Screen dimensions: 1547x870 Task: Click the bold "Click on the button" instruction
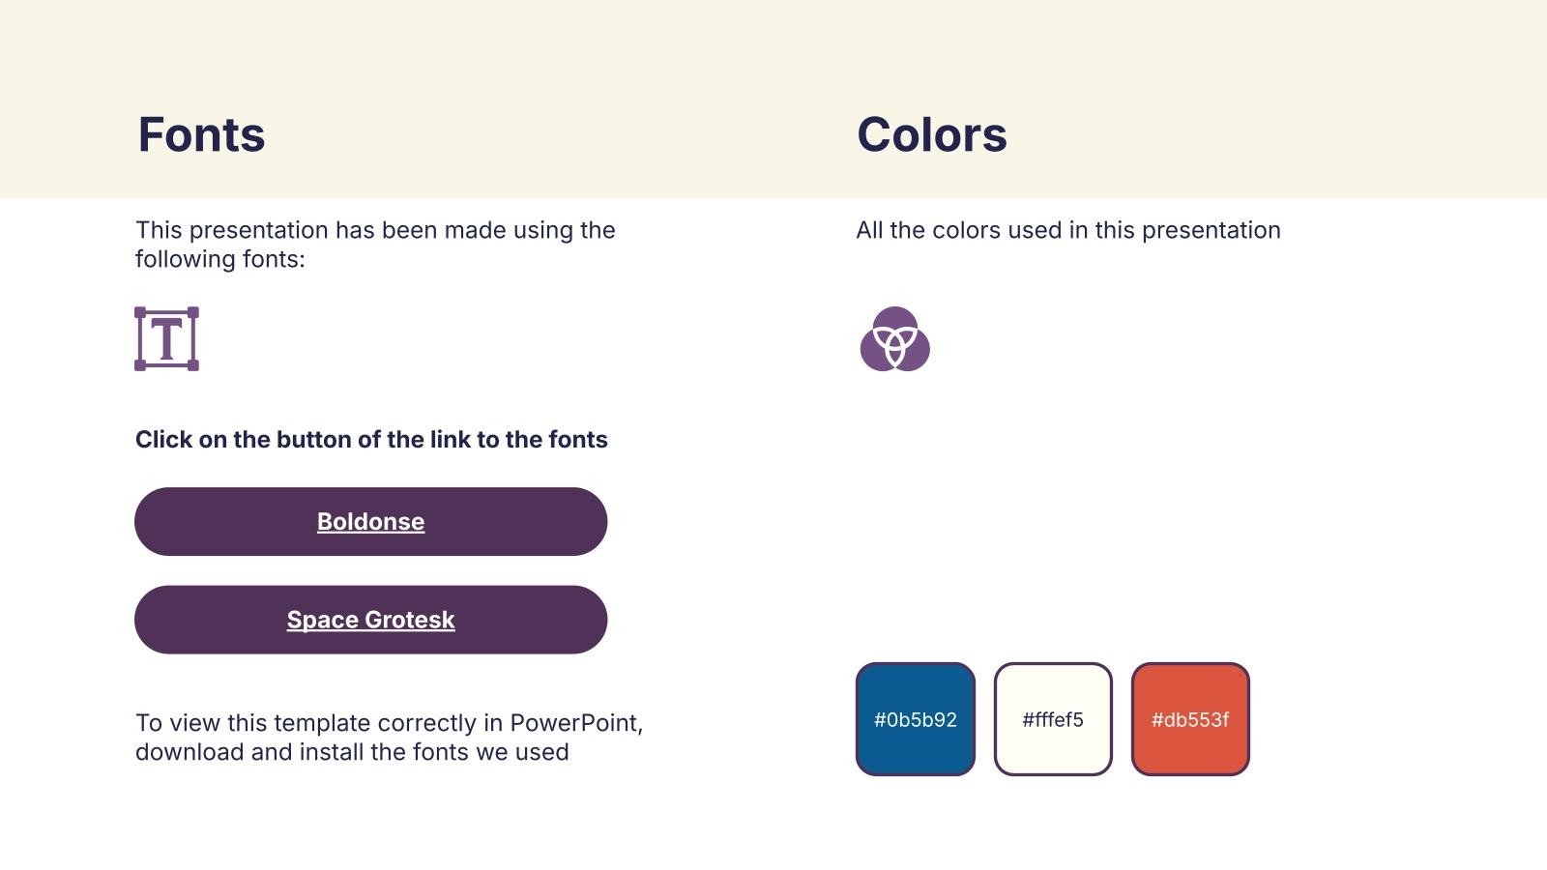click(x=371, y=440)
